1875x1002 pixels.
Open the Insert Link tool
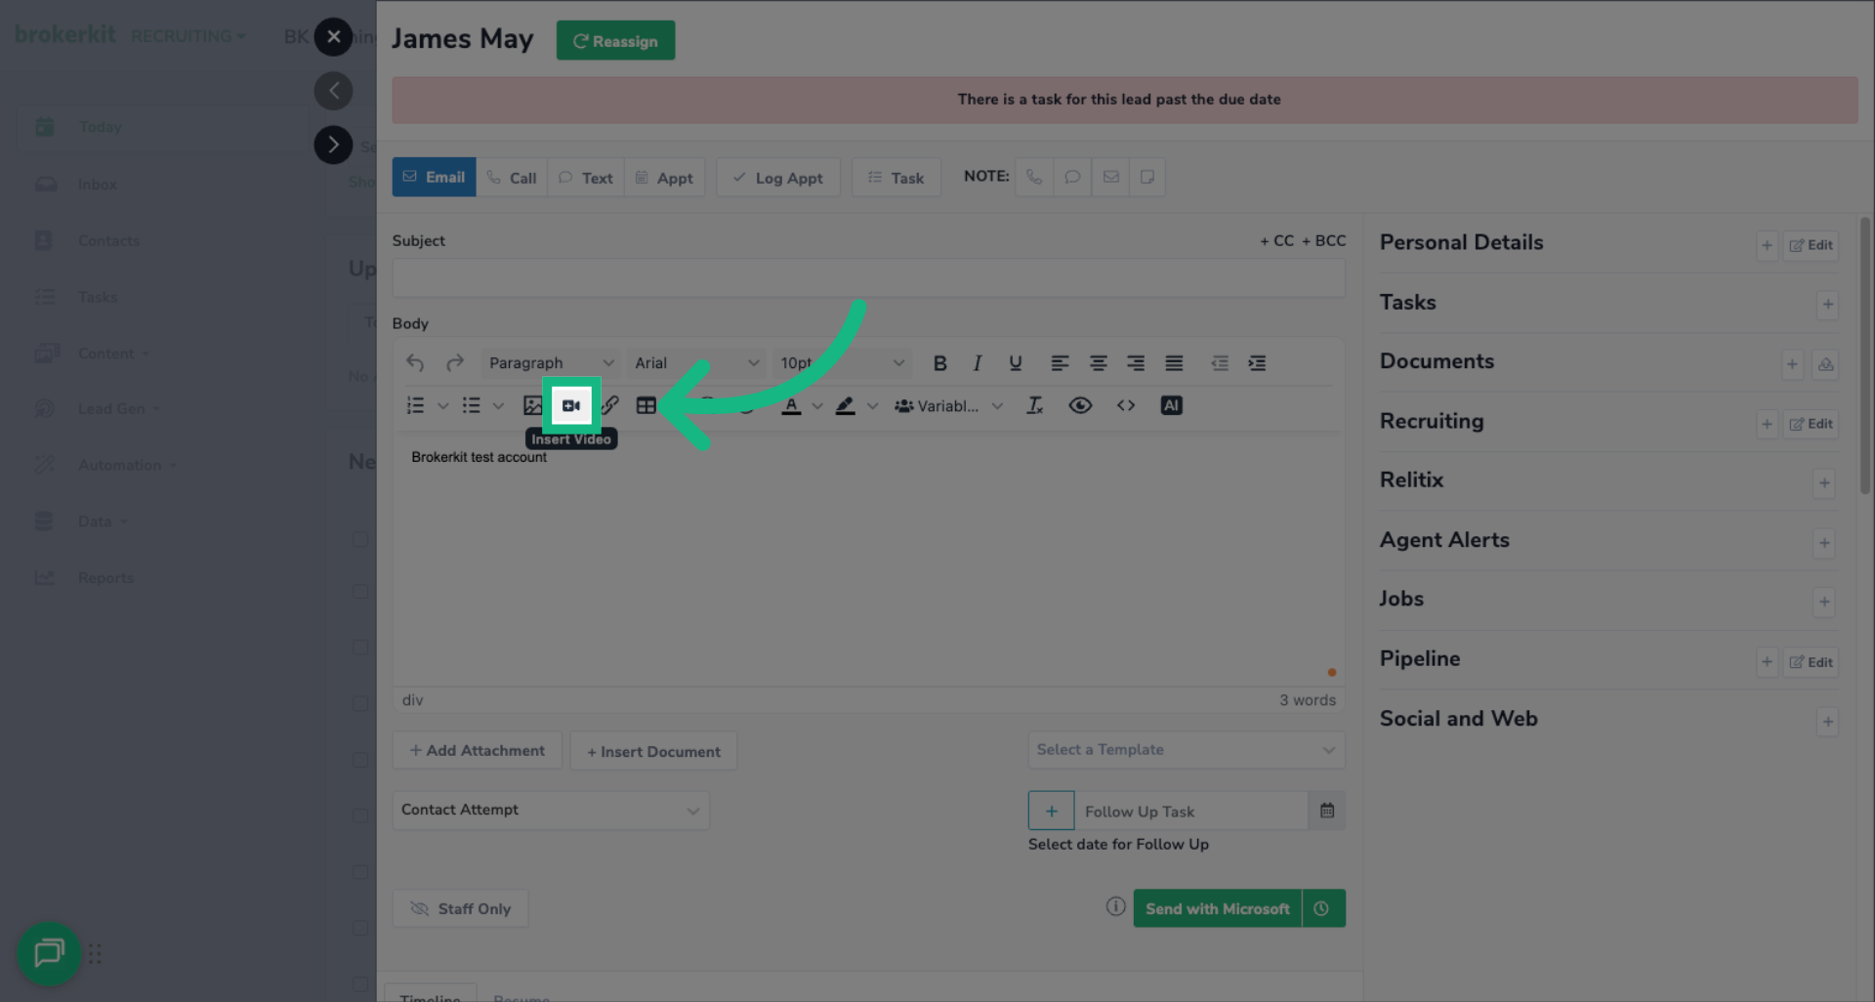609,404
